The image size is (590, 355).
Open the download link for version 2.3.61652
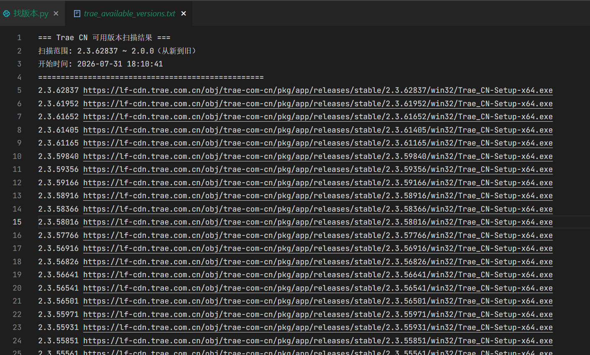(318, 117)
